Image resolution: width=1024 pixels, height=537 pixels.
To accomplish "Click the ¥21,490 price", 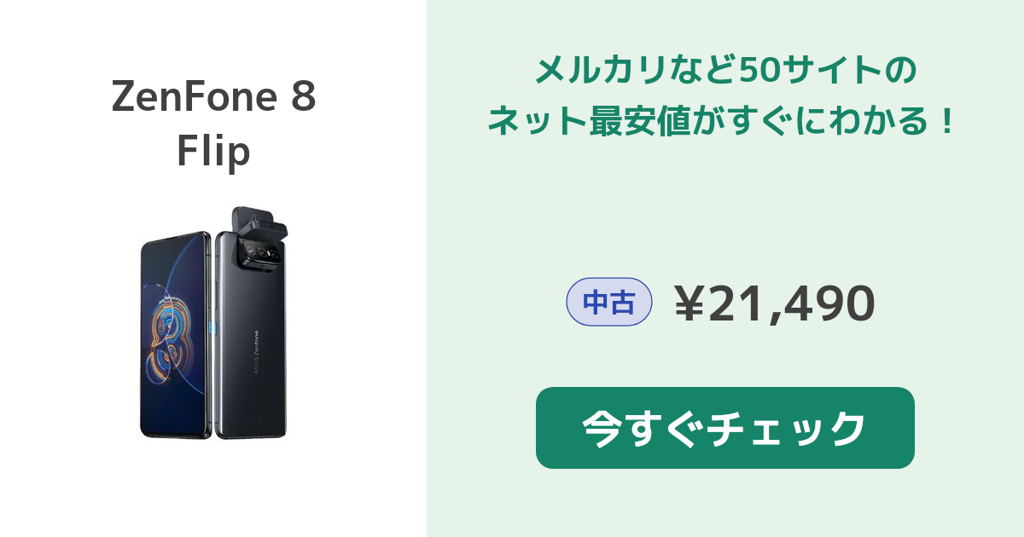I will [775, 303].
